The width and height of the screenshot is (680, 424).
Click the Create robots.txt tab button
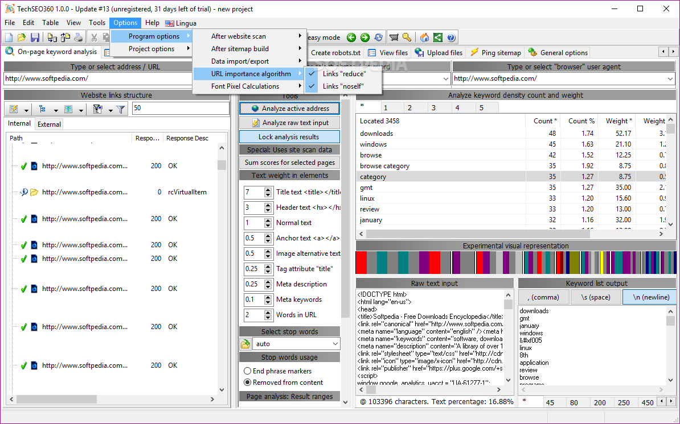point(335,53)
